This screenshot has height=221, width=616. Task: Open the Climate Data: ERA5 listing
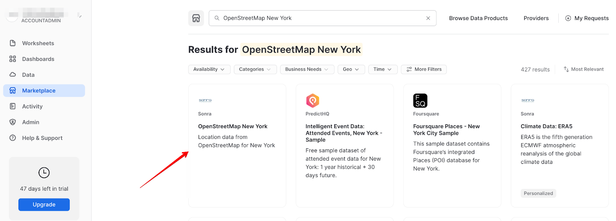546,126
